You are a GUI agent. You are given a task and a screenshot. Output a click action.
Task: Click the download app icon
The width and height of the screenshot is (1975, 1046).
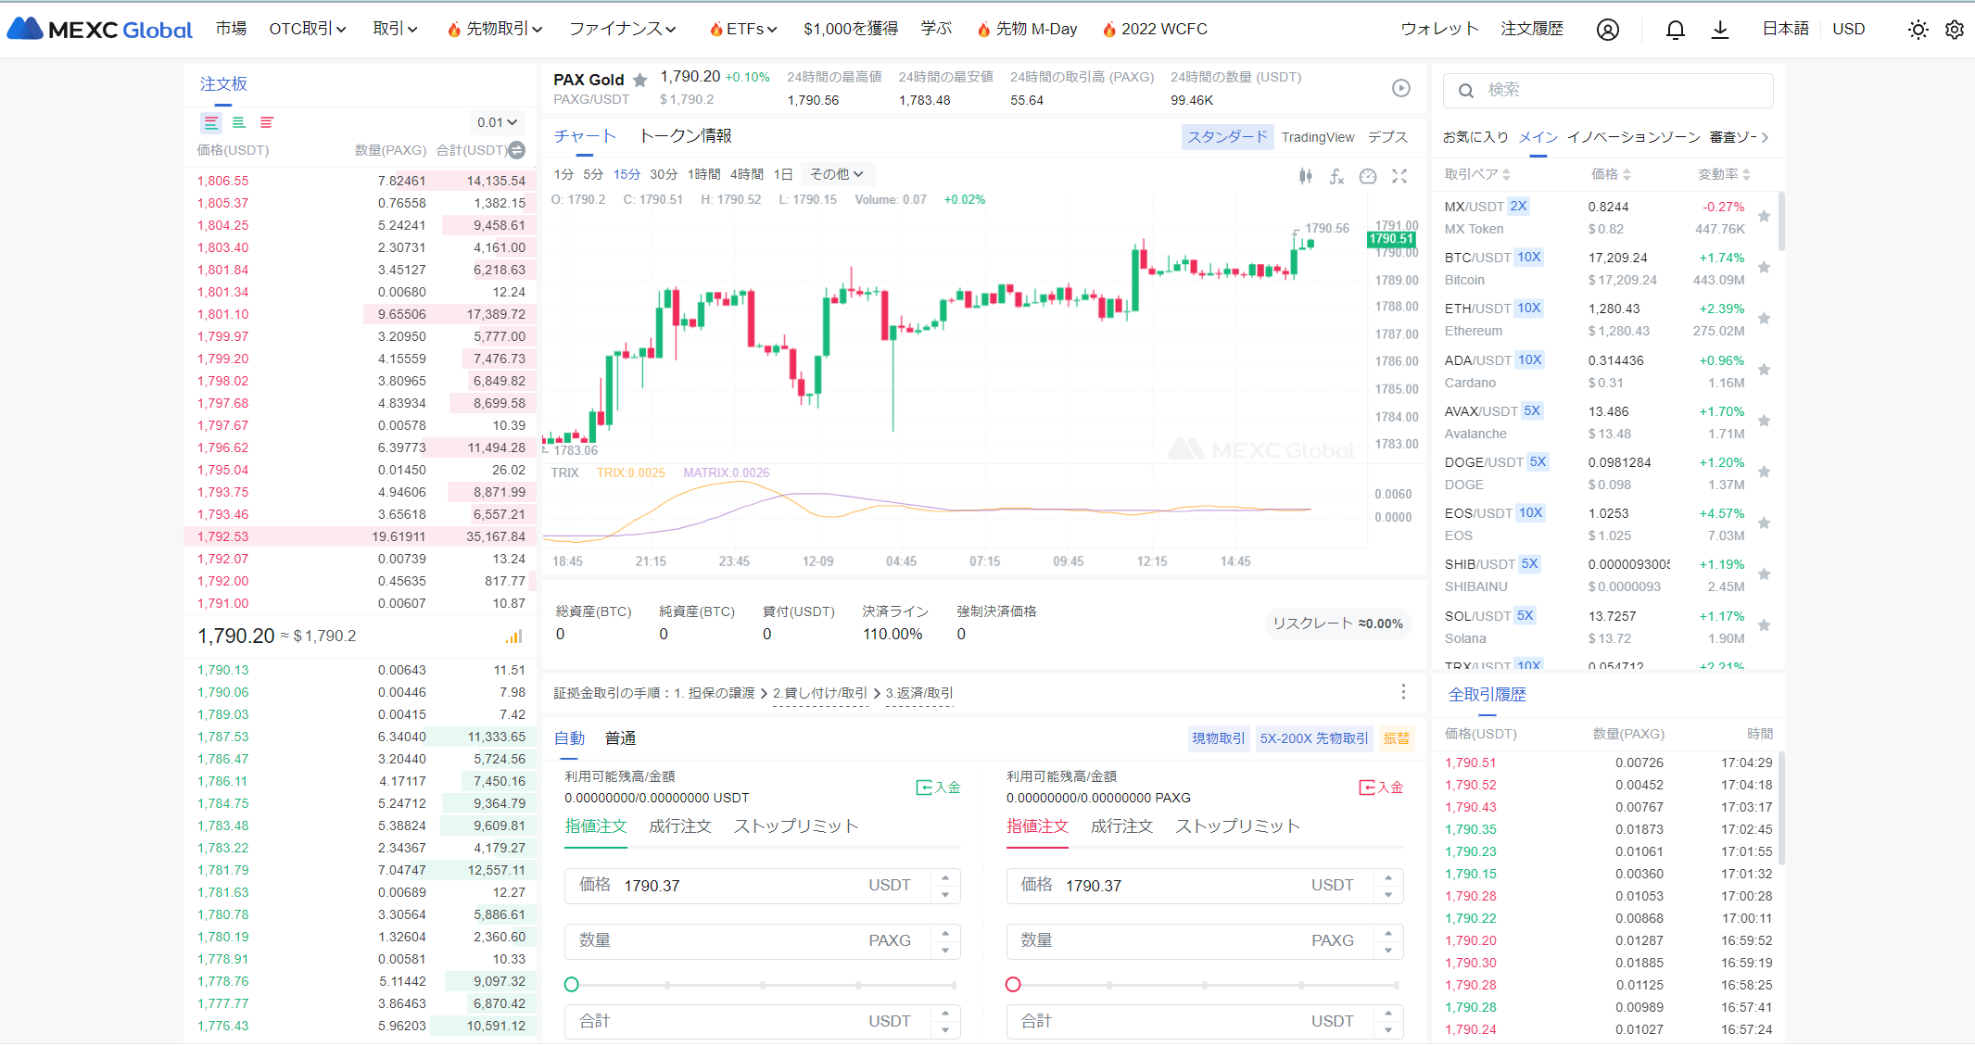pyautogui.click(x=1720, y=30)
